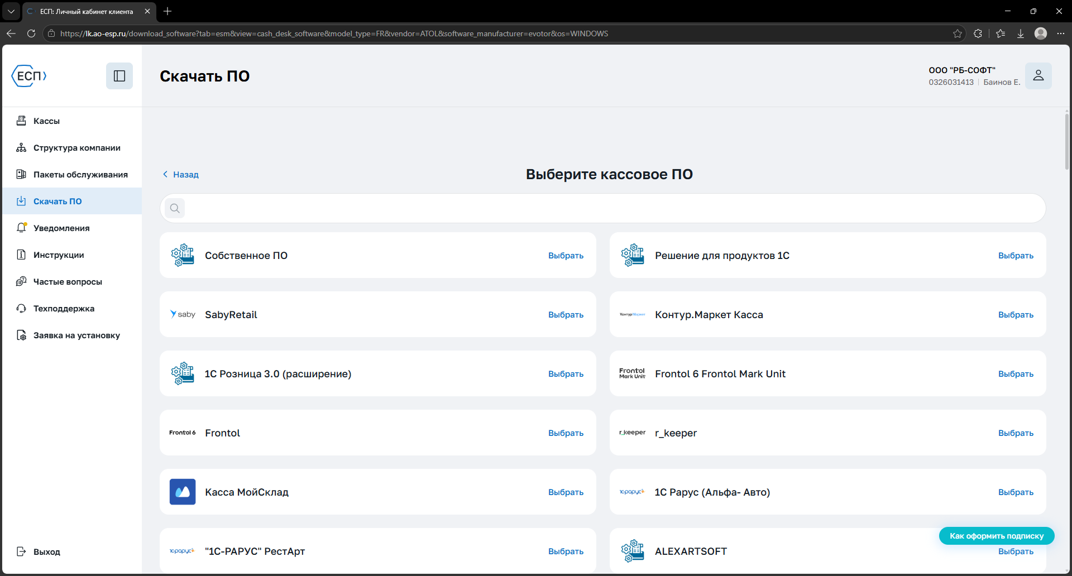Go back with the browser back arrow
The image size is (1072, 576).
coord(11,33)
